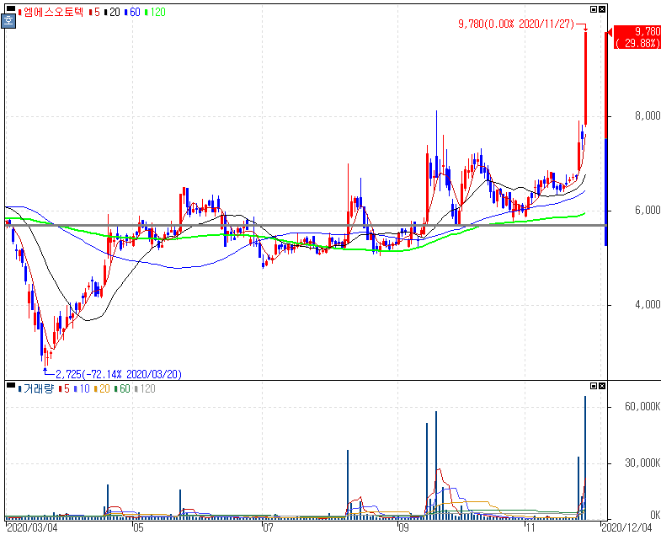Toggle the black 20-day moving average legend in price panel
Screen dimensions: 661x535
coord(112,13)
